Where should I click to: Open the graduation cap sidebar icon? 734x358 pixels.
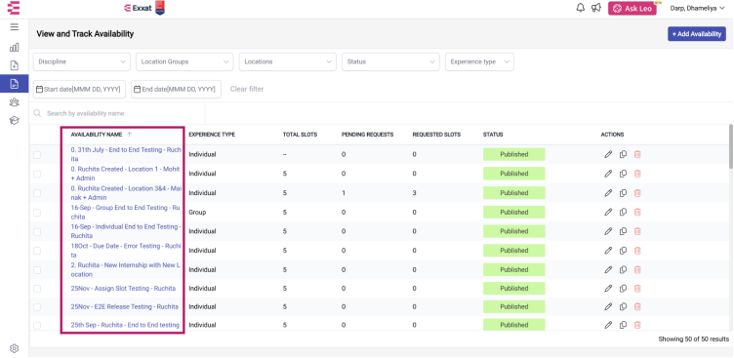[14, 121]
